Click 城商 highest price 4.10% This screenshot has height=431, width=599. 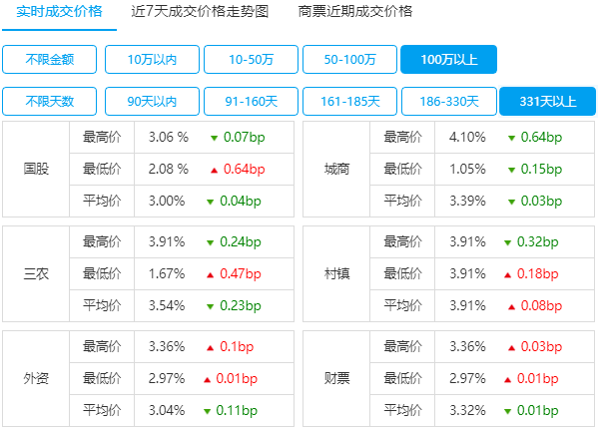[467, 137]
